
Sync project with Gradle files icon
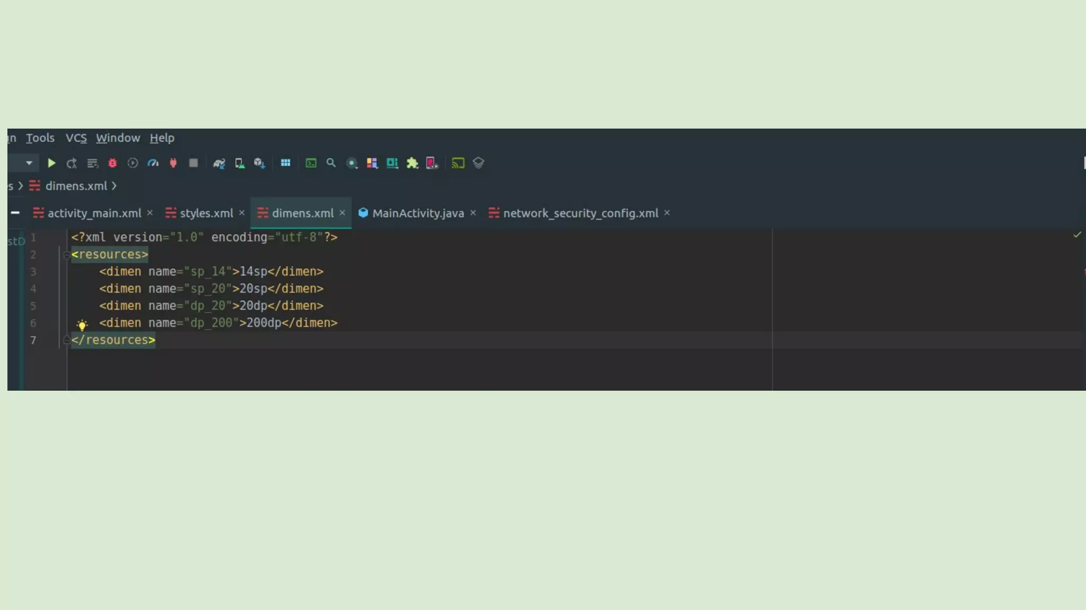pos(219,163)
